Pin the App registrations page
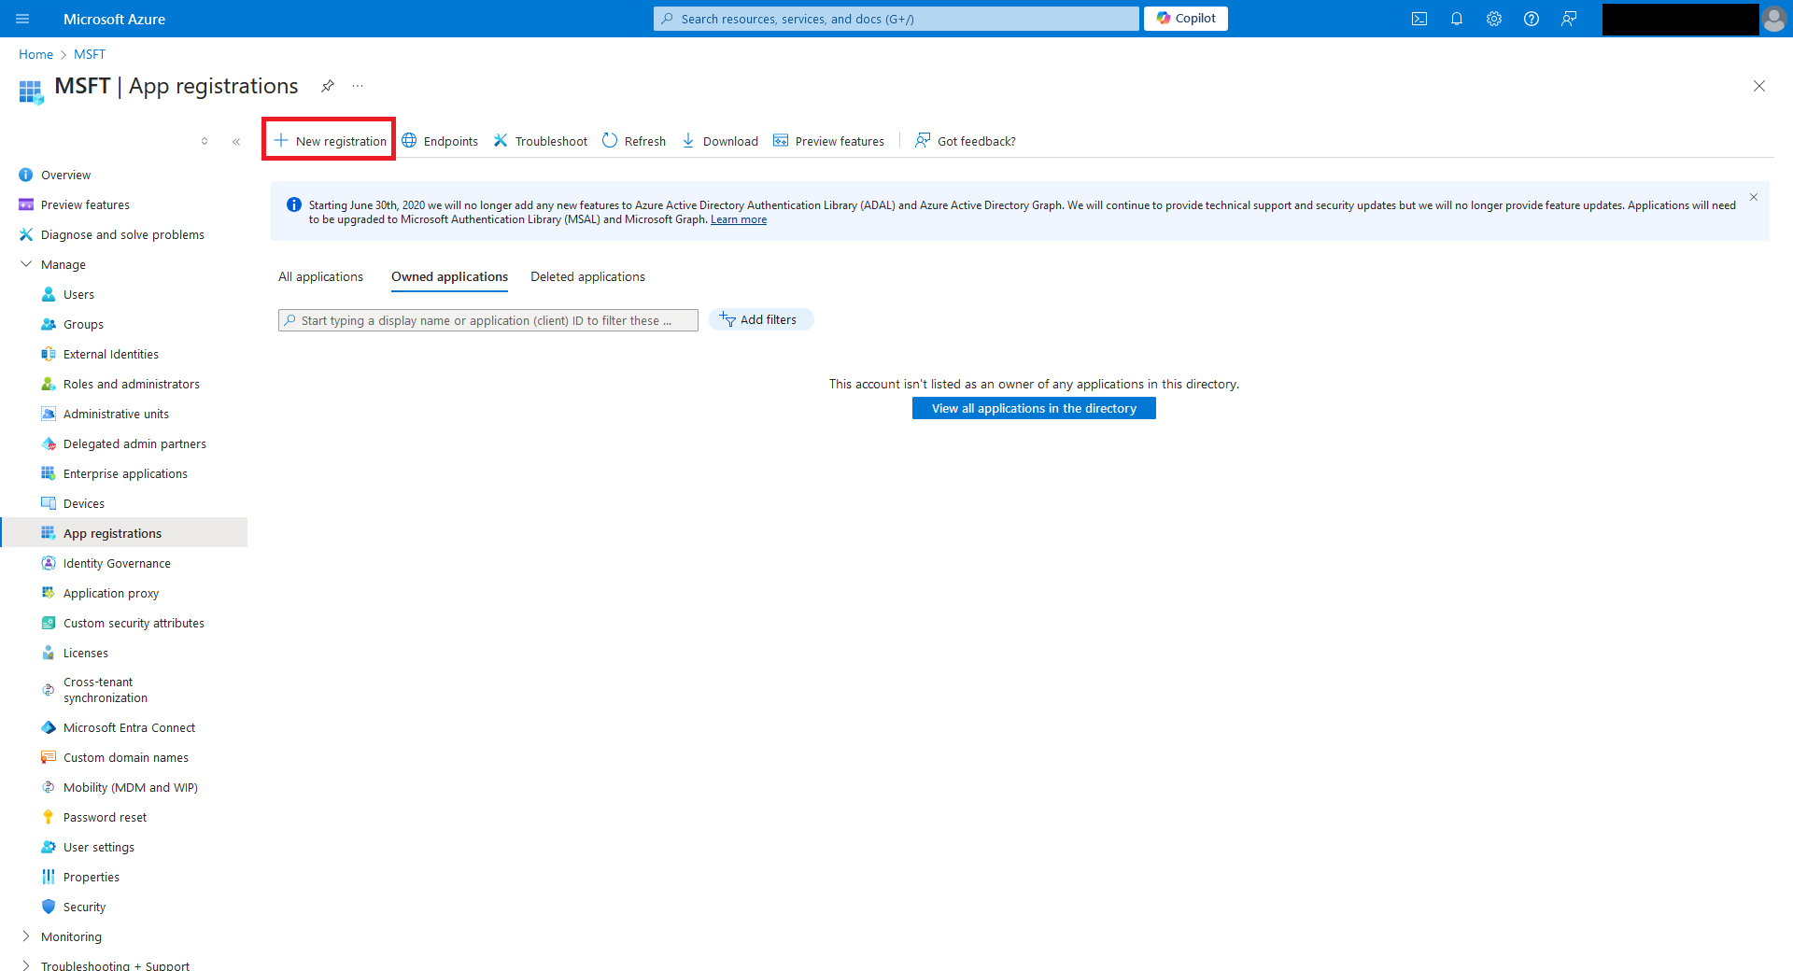The height and width of the screenshot is (971, 1793). click(328, 86)
